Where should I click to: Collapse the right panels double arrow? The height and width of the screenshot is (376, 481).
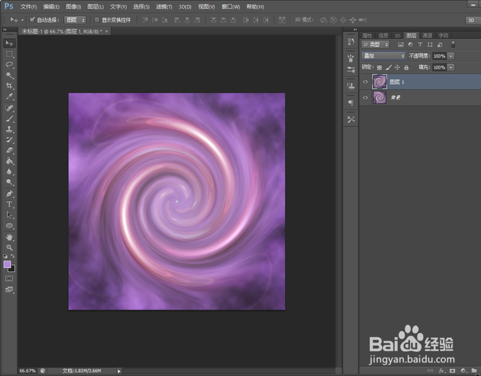(355, 29)
